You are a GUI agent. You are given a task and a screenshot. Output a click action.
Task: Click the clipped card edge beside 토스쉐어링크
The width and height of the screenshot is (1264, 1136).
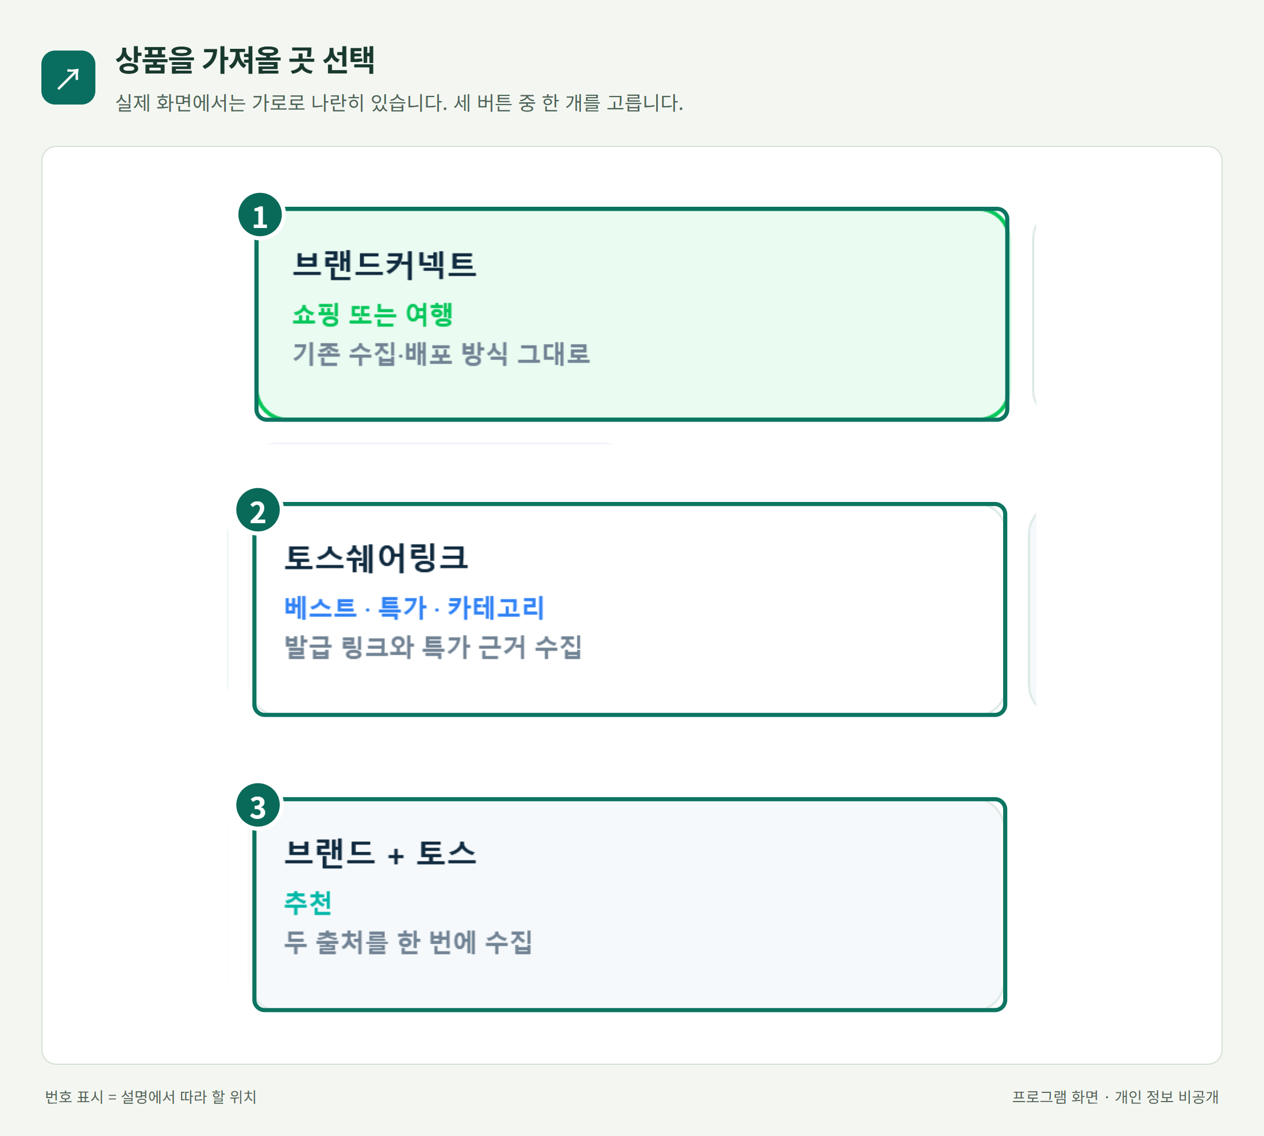[1032, 609]
